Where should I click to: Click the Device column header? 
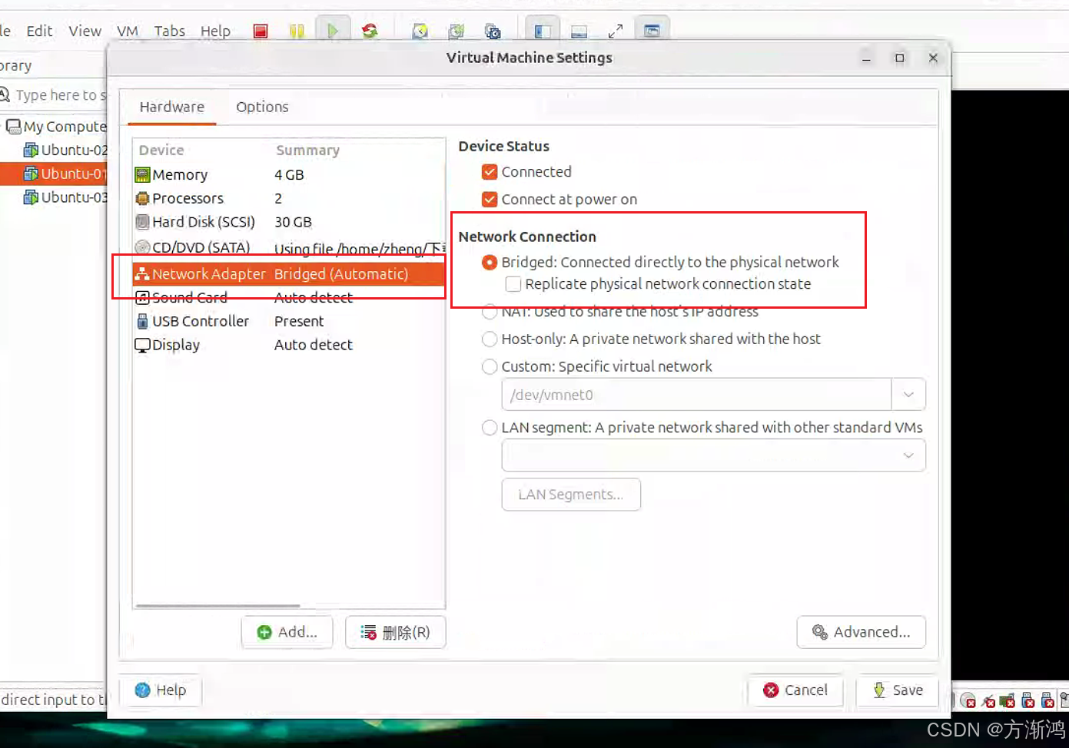(x=161, y=151)
